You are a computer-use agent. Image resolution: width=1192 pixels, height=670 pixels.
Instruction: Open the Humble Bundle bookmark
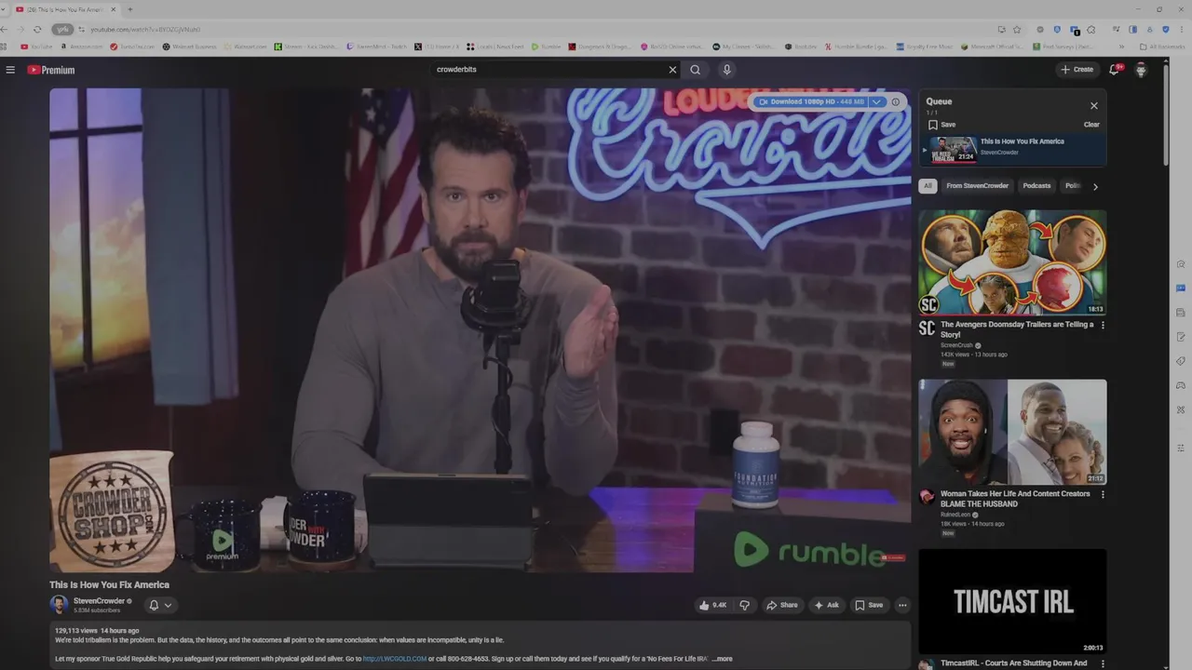[854, 47]
